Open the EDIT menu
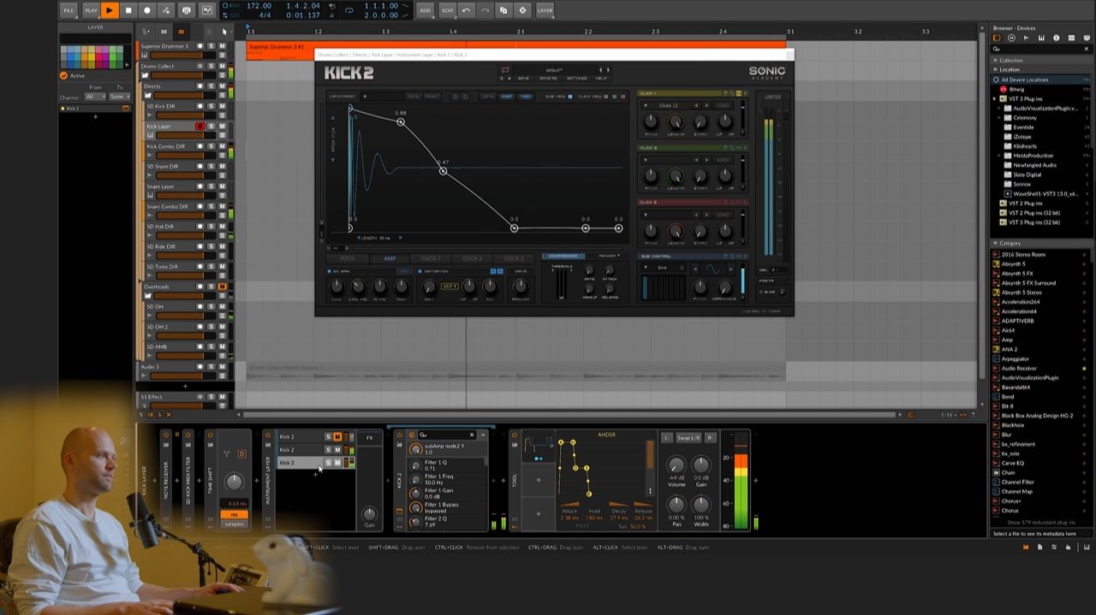 pyautogui.click(x=447, y=10)
